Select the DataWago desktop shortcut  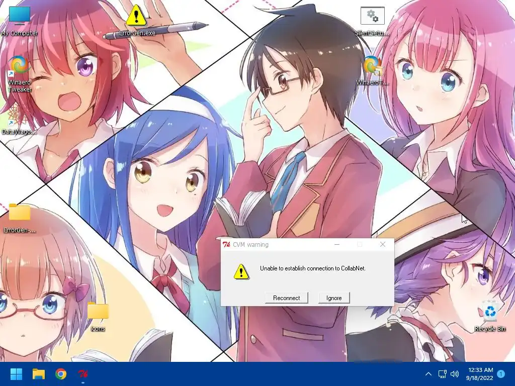coord(20,120)
